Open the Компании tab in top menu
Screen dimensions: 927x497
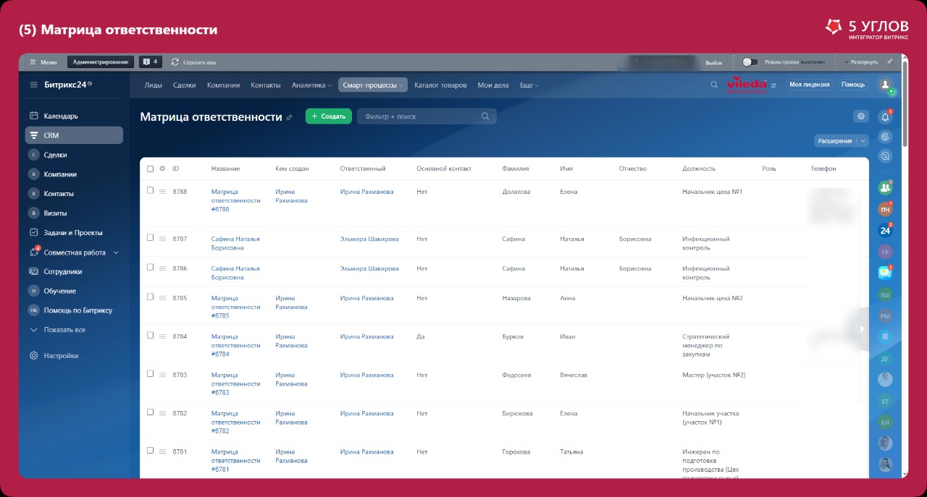tap(223, 85)
